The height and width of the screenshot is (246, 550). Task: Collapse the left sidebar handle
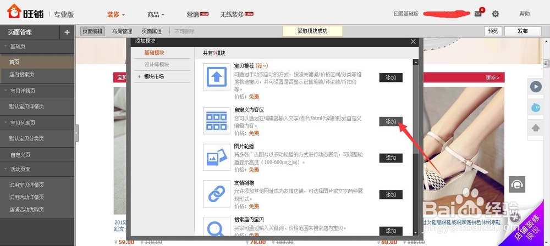point(76,133)
